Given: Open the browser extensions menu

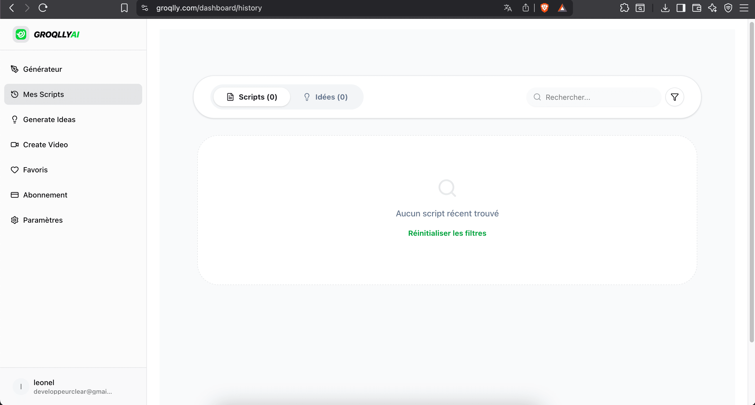Looking at the screenshot, I should [624, 8].
